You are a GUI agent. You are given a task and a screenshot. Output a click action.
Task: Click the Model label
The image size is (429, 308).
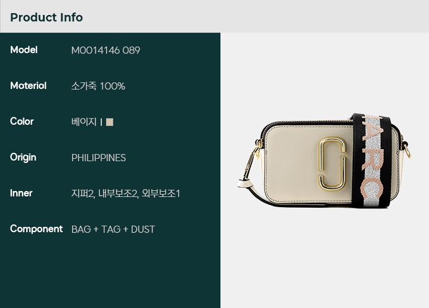(x=24, y=50)
